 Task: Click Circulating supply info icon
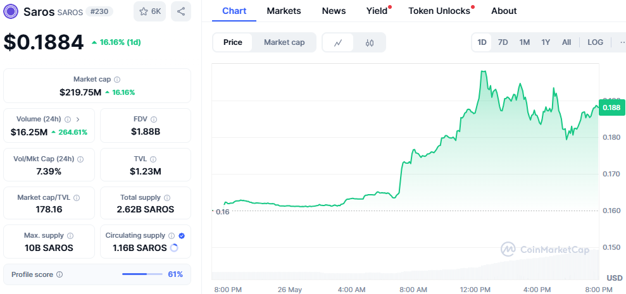pyautogui.click(x=172, y=236)
